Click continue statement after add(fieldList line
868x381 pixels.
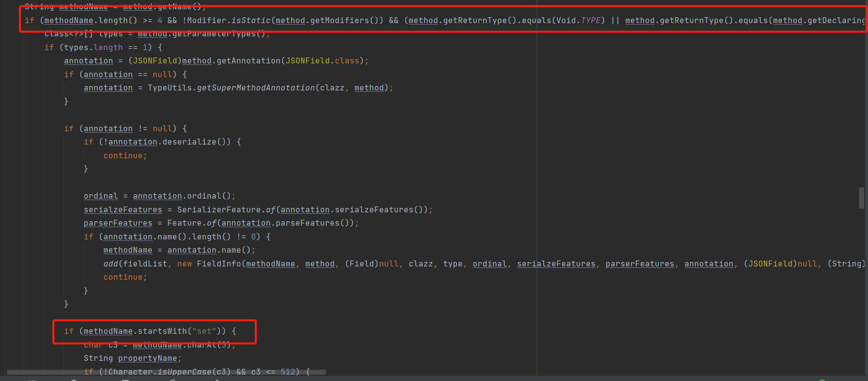125,277
